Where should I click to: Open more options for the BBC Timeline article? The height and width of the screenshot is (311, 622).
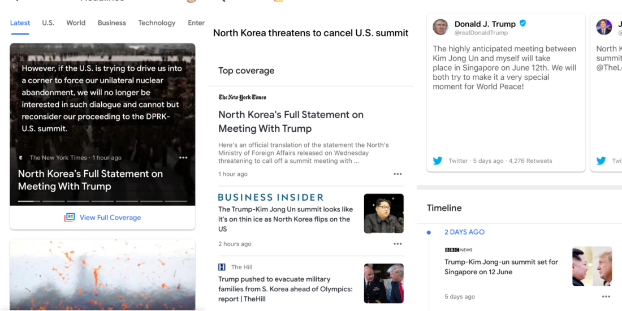(606, 296)
